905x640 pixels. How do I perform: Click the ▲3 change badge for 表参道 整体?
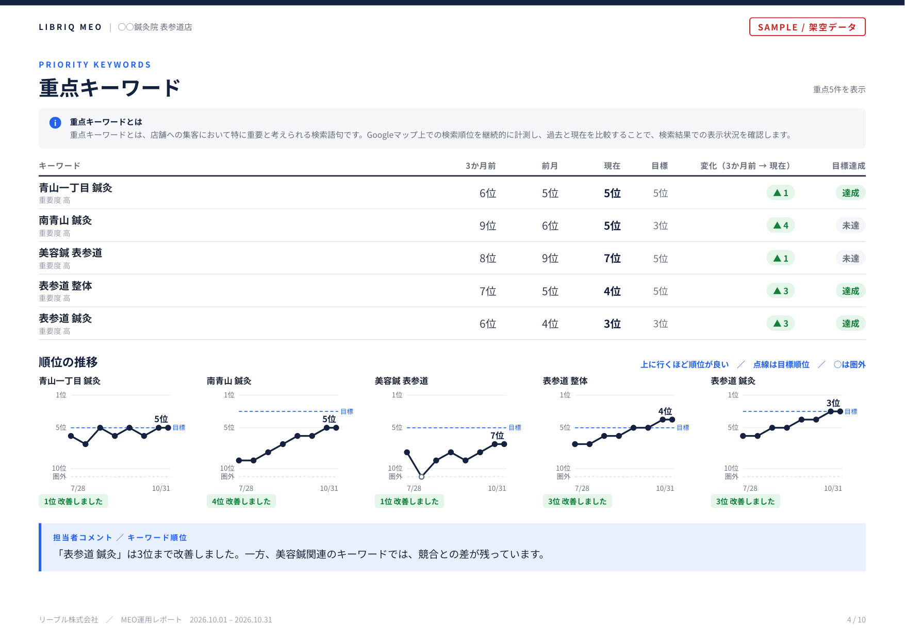780,291
